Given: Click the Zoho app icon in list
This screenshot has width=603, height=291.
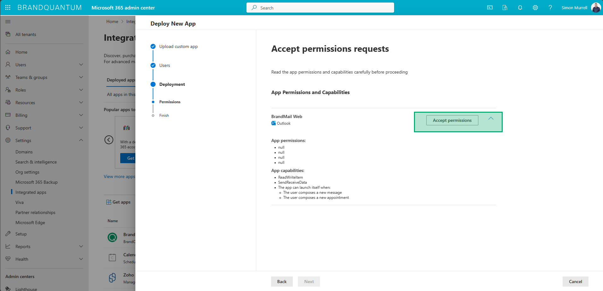Looking at the screenshot, I should [112, 278].
